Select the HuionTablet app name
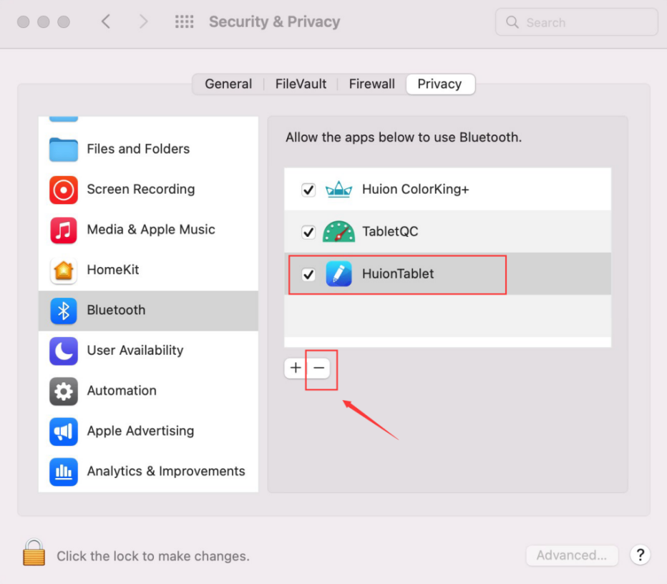This screenshot has height=584, width=667. pos(398,274)
